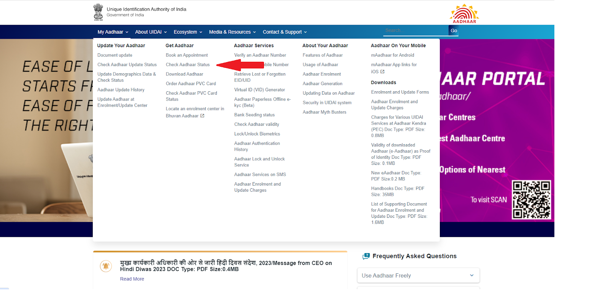
Task: Open Check Aadhaar Update Status link
Action: coord(127,65)
